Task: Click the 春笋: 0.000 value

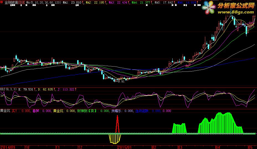Action: 41,111
